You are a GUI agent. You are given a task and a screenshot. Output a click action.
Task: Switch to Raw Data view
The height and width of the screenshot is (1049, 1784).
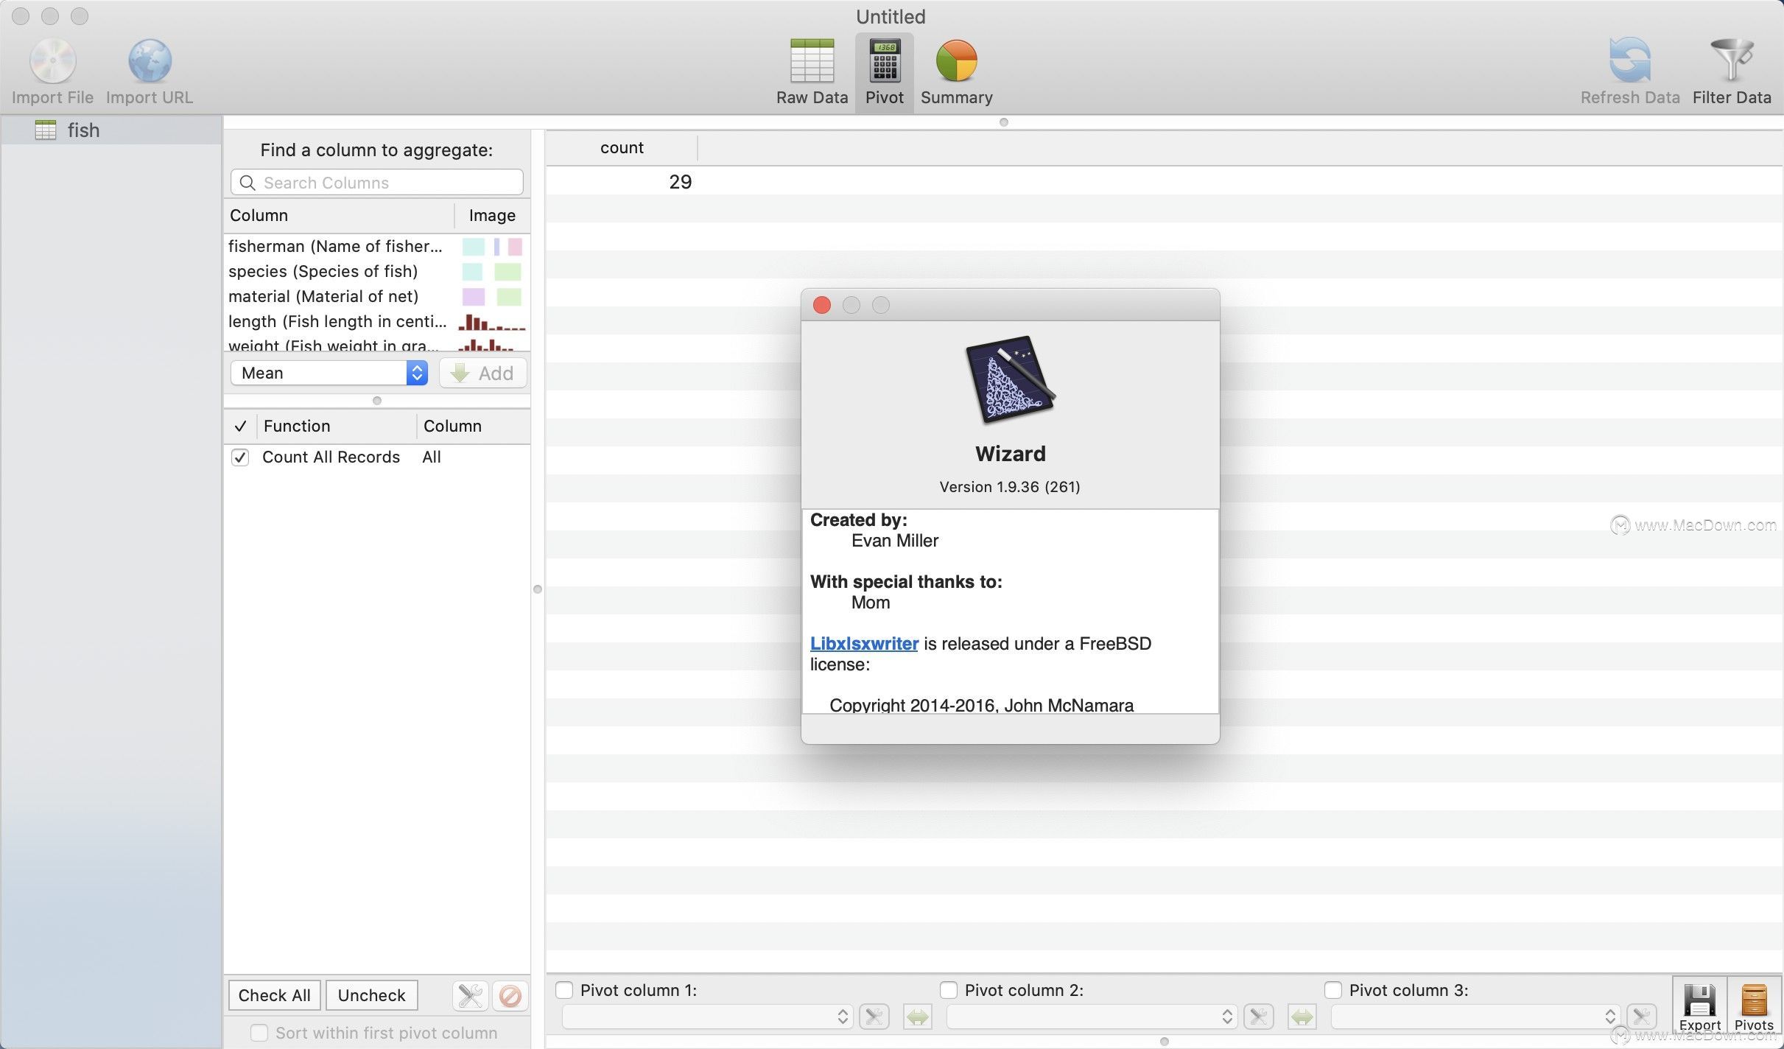[x=812, y=68]
